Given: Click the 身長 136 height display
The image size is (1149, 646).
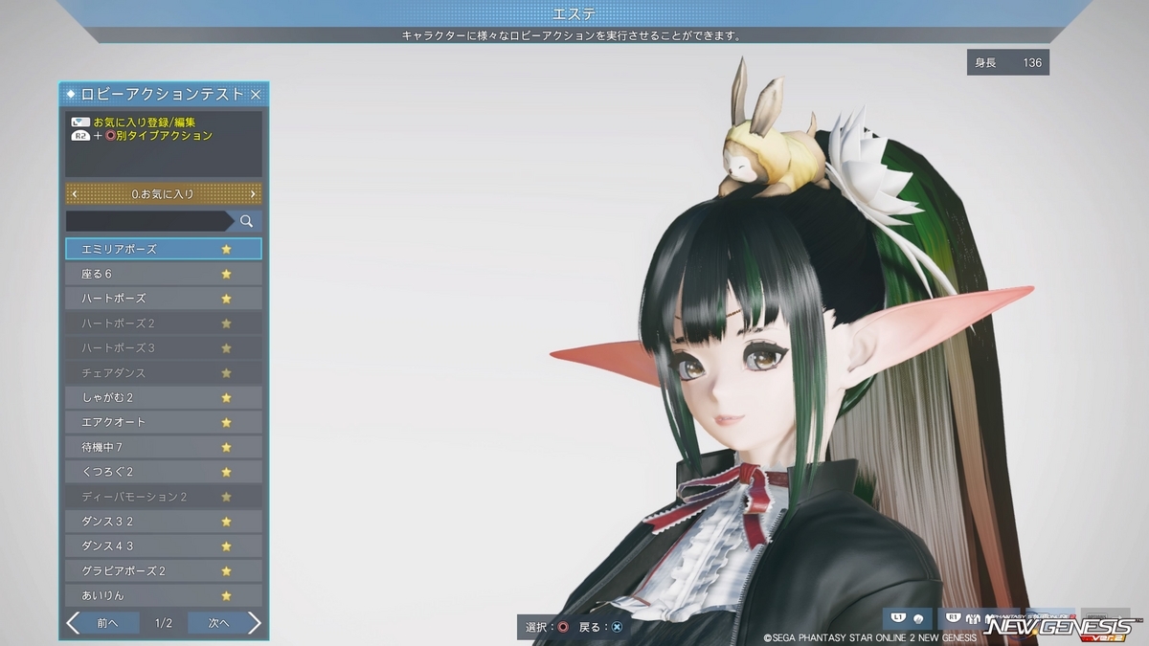Looking at the screenshot, I should [1008, 62].
